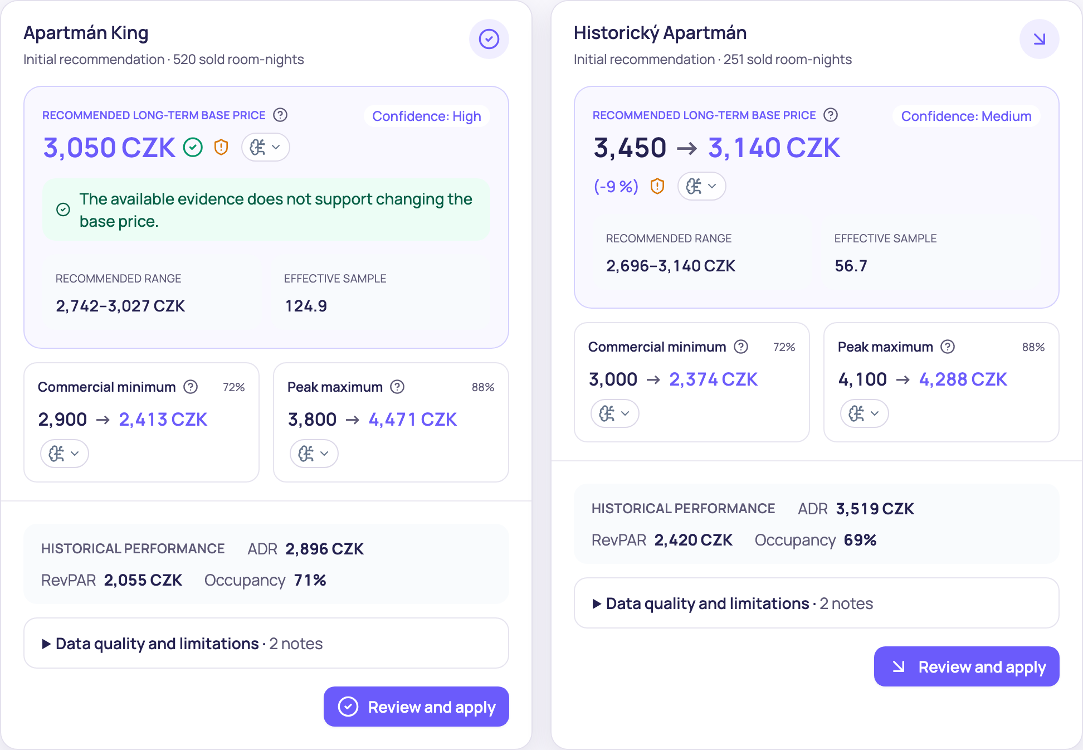Click the ADR 3,519 CZK value
The width and height of the screenshot is (1083, 750).
point(875,509)
